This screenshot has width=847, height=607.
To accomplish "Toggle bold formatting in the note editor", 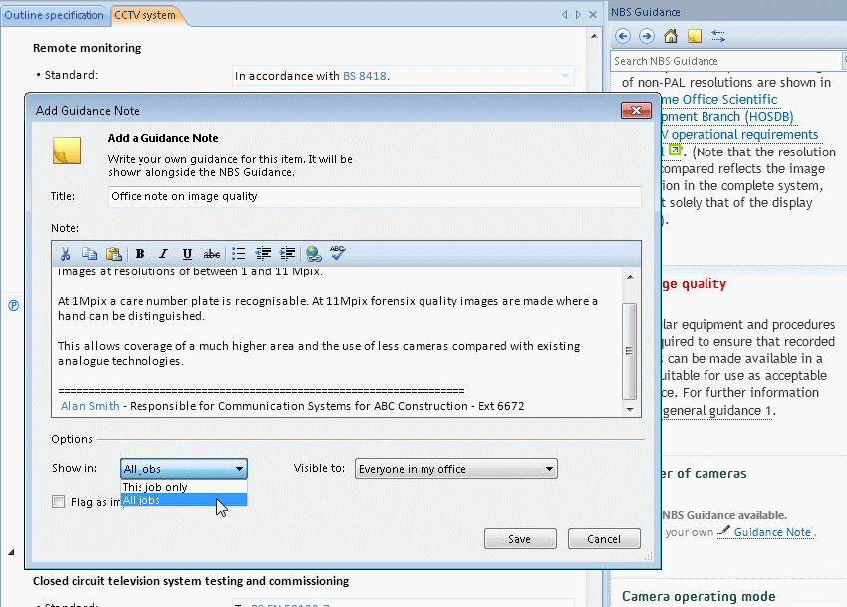I will point(140,253).
